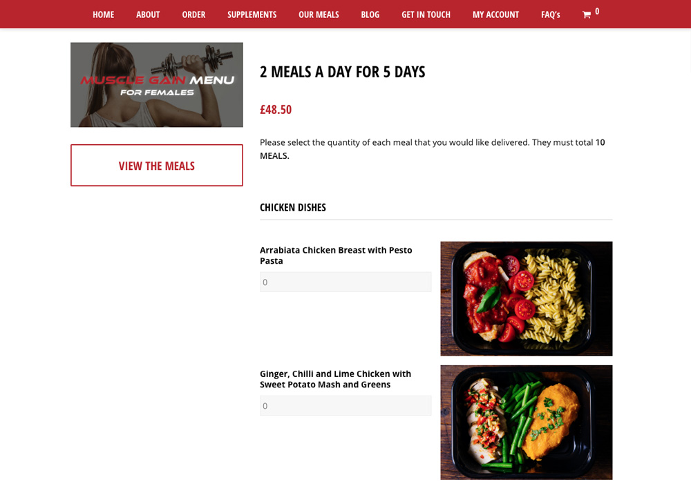
Task: Open GET IN TOUCH page
Action: (426, 14)
